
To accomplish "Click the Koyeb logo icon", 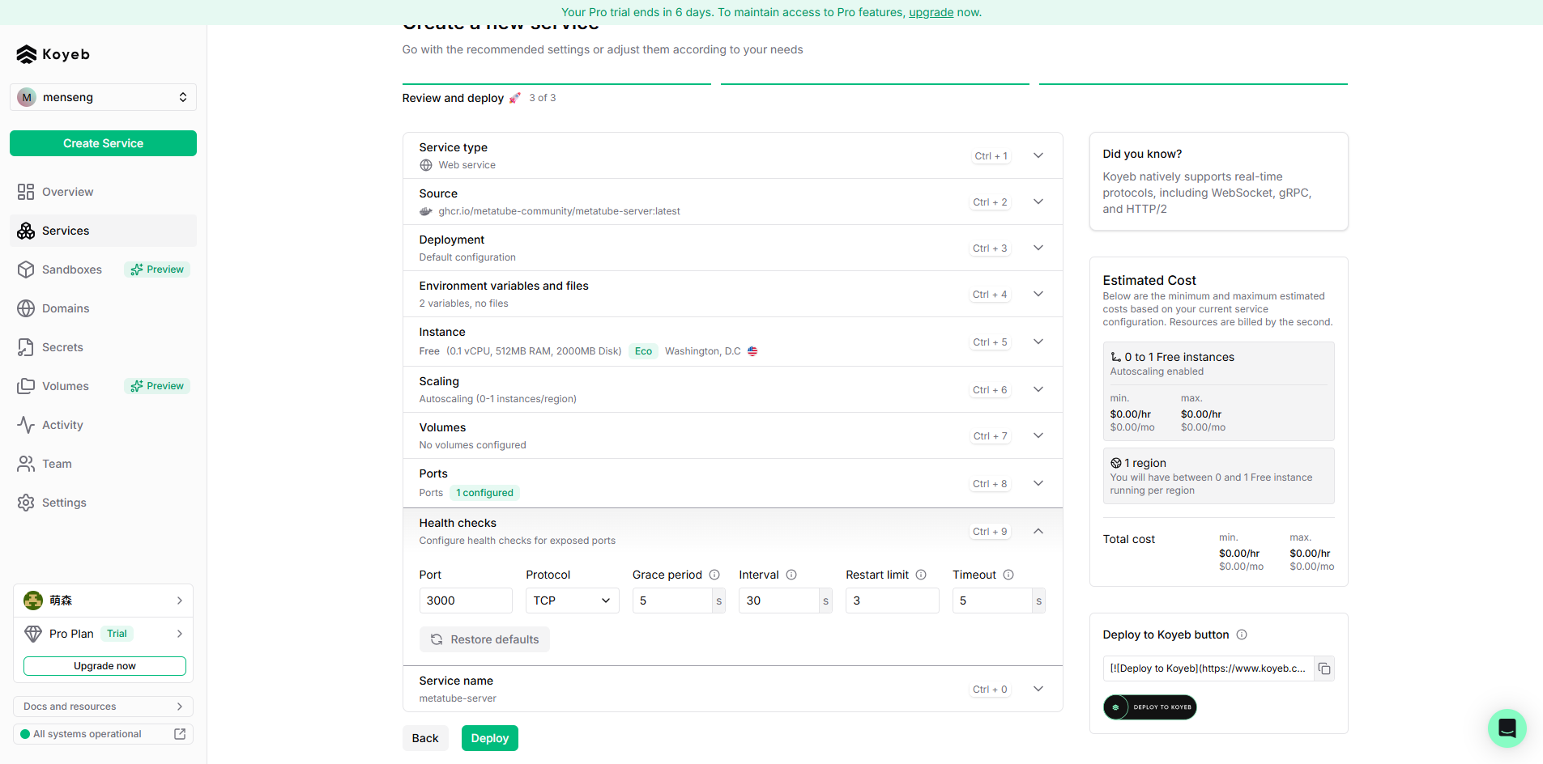I will tap(27, 54).
